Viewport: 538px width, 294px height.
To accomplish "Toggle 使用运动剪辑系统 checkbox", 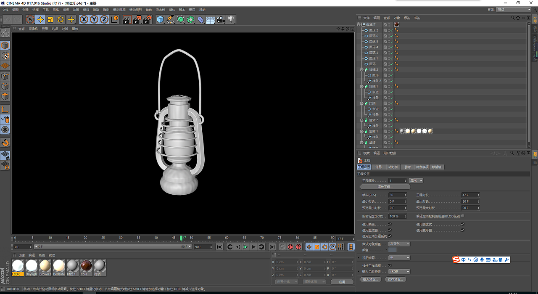I will (390, 236).
